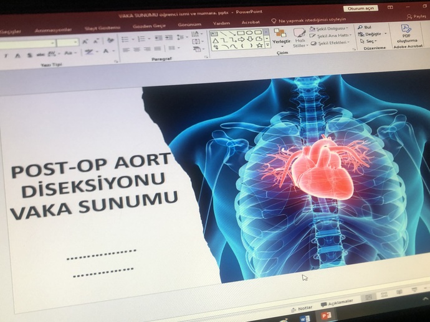Open the Acrobat ribbon tab
430x322 pixels.
(251, 22)
